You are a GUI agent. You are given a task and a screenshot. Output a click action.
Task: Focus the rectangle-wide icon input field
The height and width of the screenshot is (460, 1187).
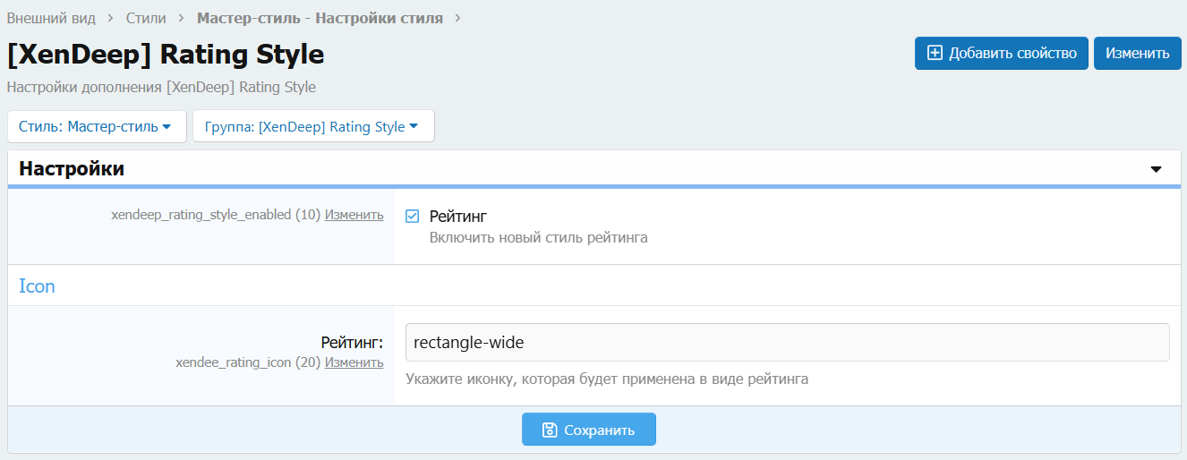(786, 342)
